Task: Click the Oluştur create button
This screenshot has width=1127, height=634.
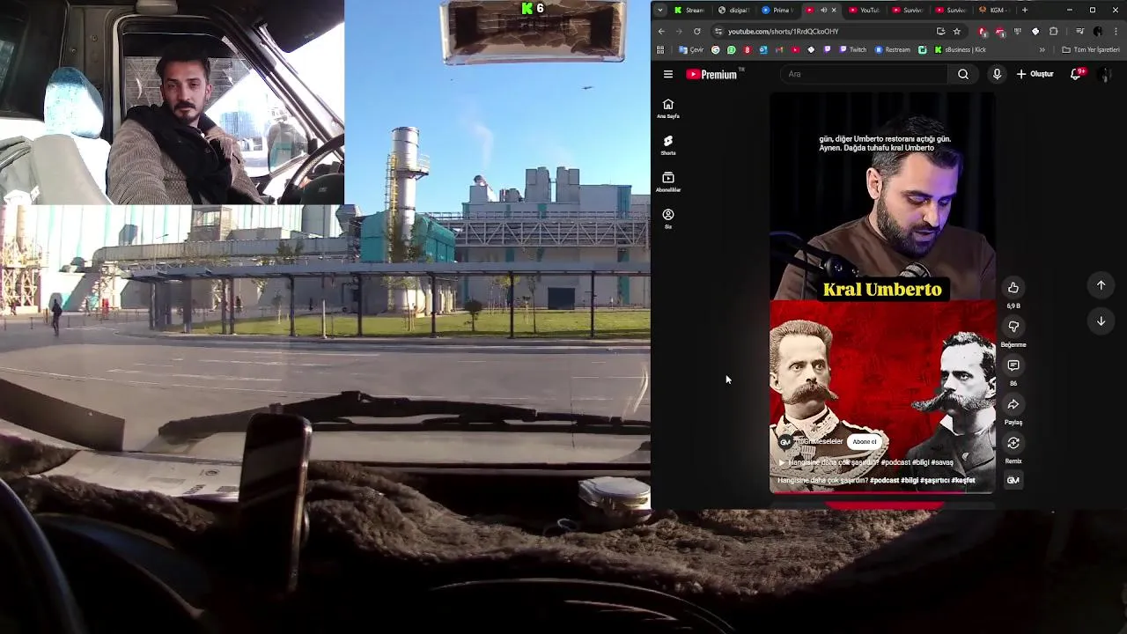Action: (x=1035, y=74)
